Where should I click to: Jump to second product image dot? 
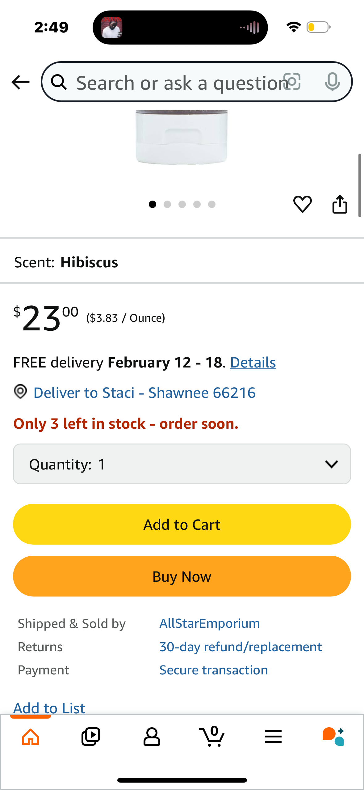[167, 204]
